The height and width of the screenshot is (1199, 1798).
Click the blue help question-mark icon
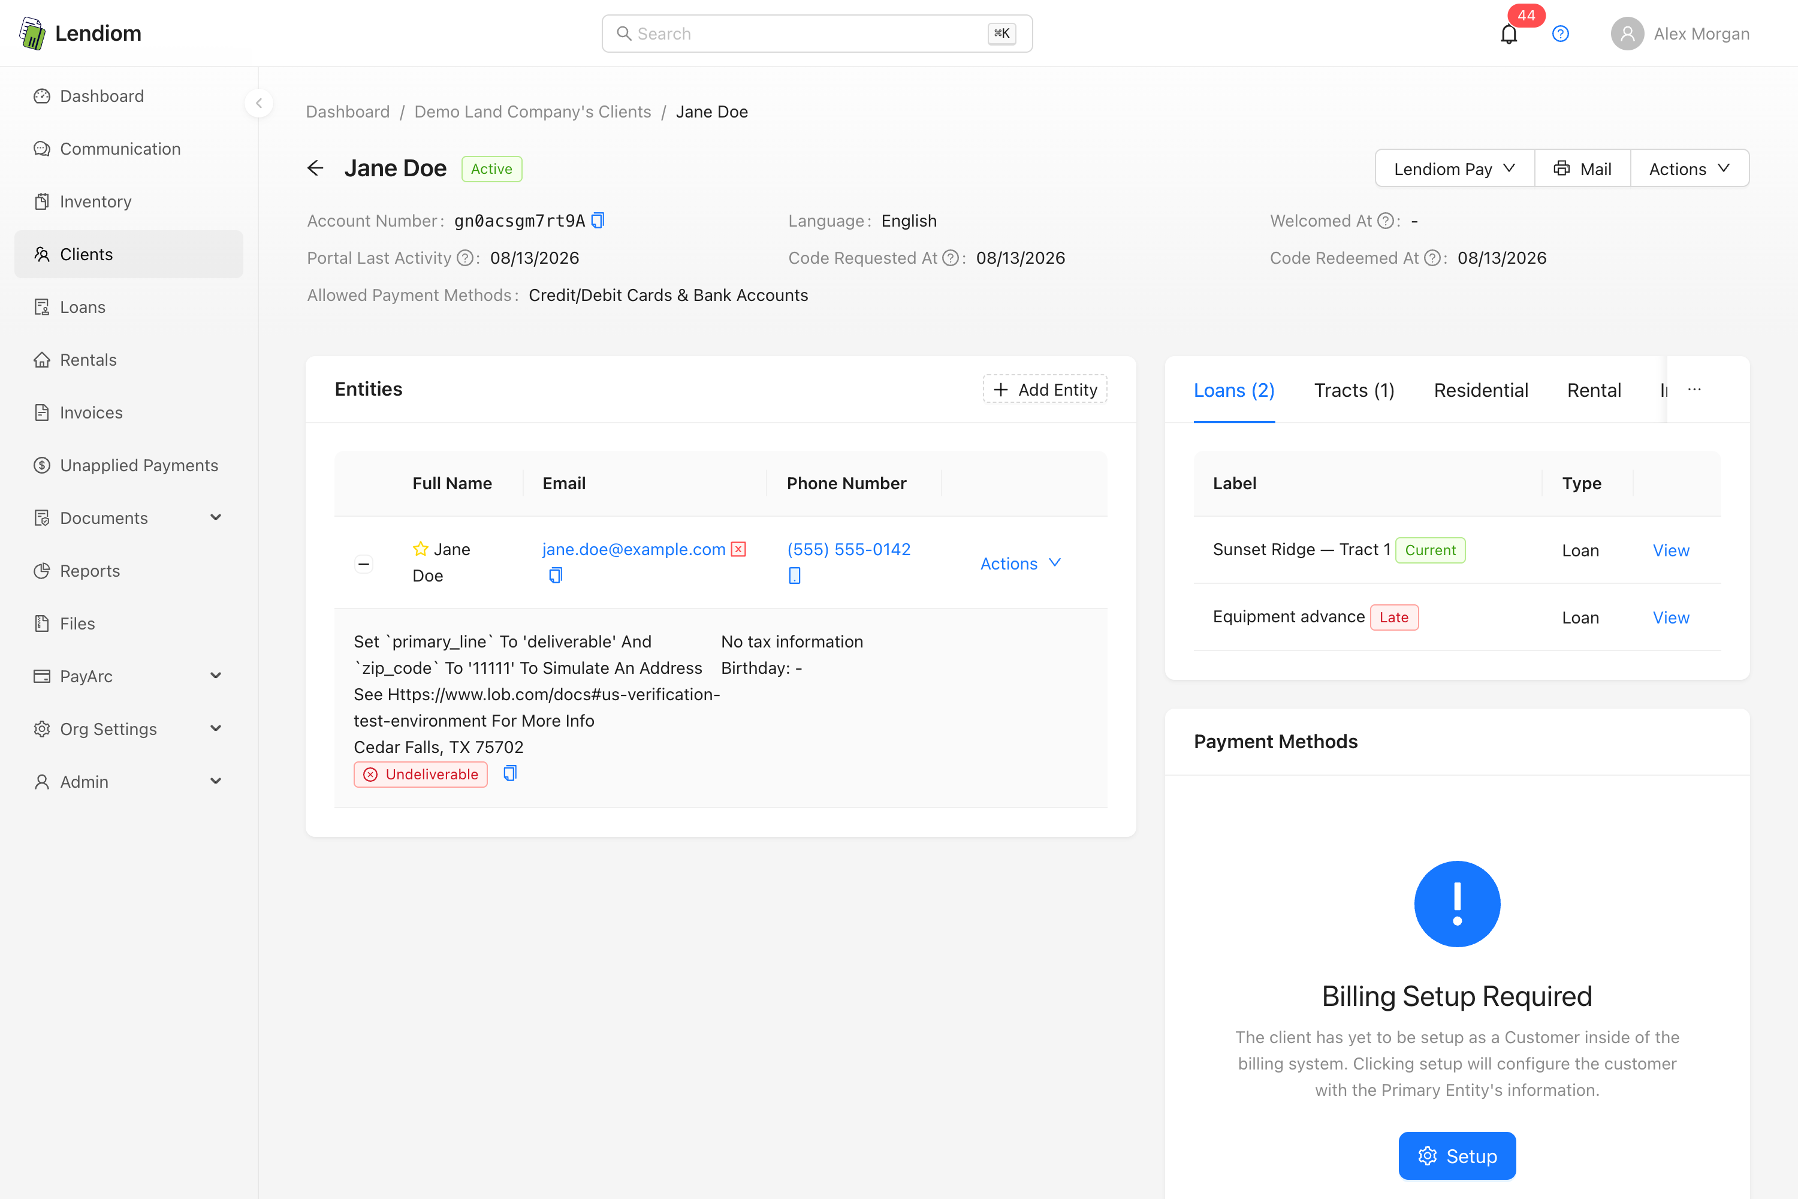[x=1560, y=34]
